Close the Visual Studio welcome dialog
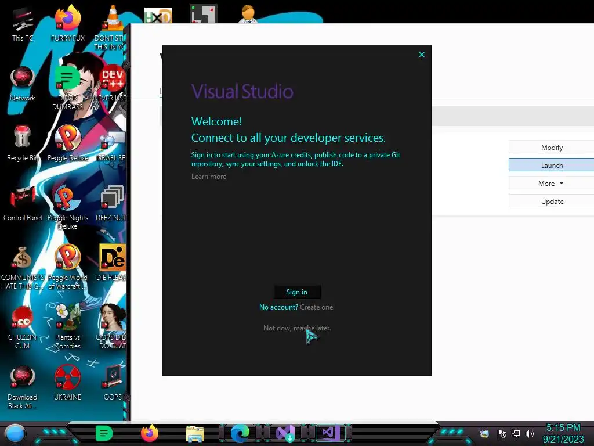 (422, 55)
